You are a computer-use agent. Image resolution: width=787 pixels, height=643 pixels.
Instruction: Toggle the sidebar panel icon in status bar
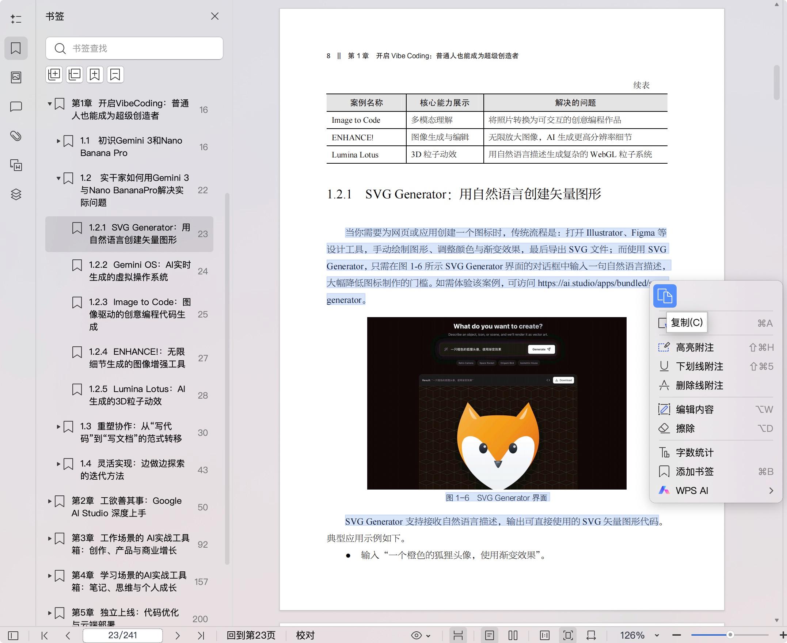coord(13,636)
